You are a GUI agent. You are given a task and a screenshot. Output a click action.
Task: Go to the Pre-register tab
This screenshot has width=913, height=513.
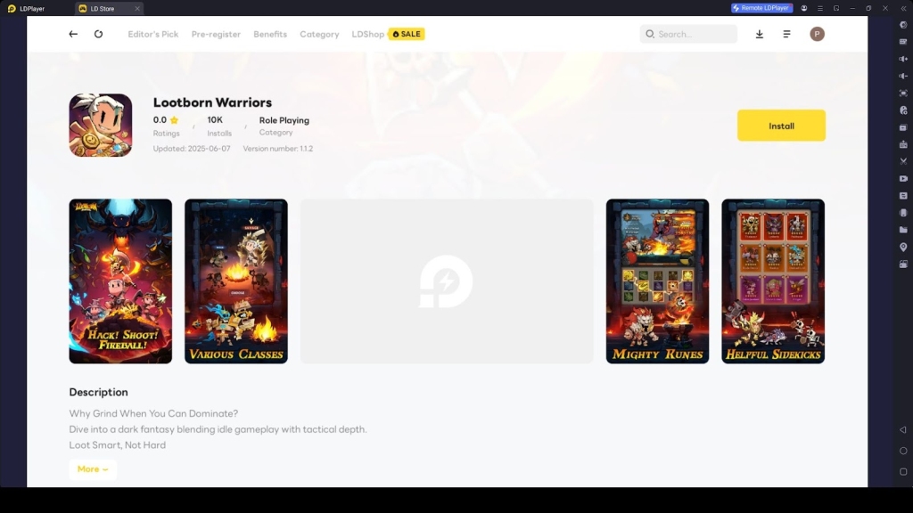[216, 34]
